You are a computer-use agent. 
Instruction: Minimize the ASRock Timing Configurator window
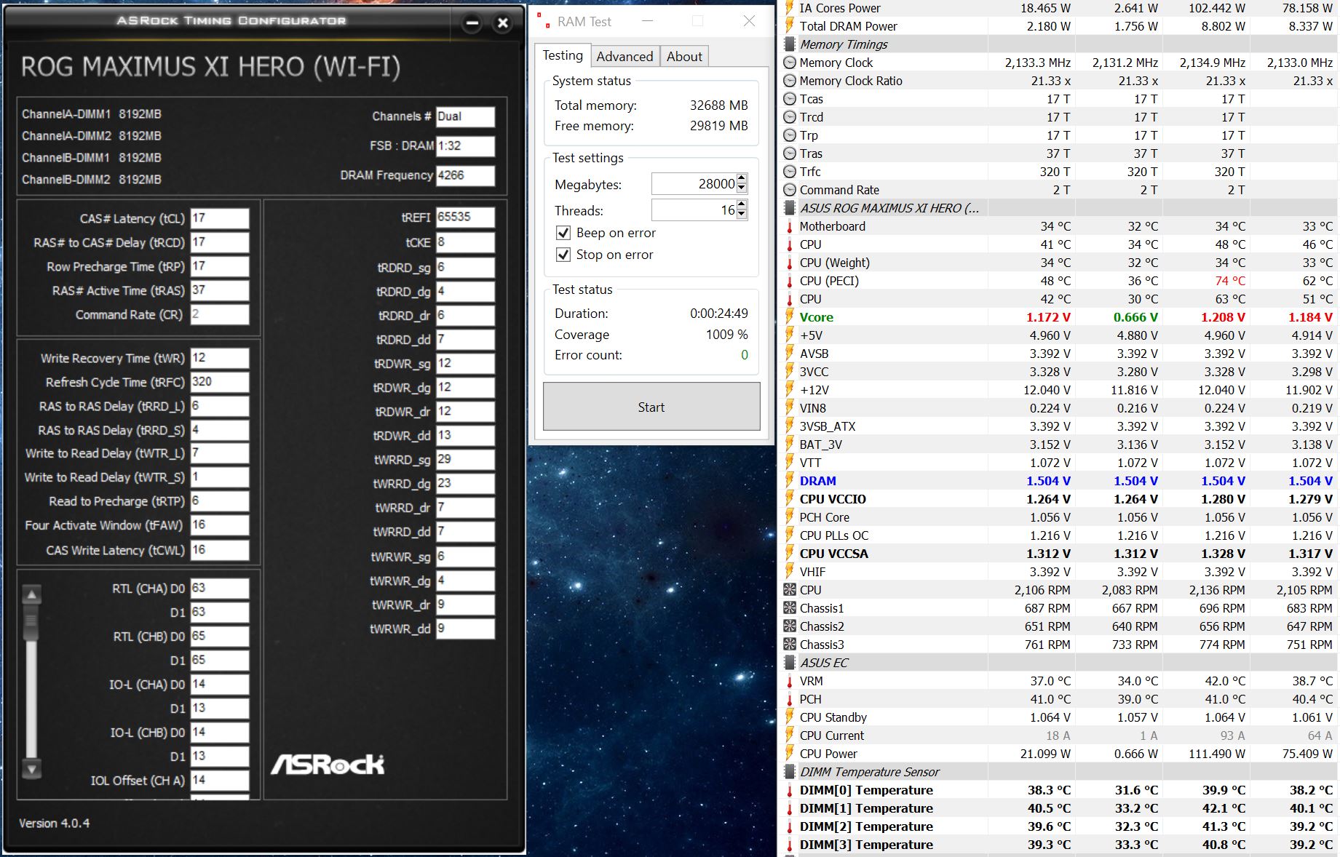coord(472,23)
